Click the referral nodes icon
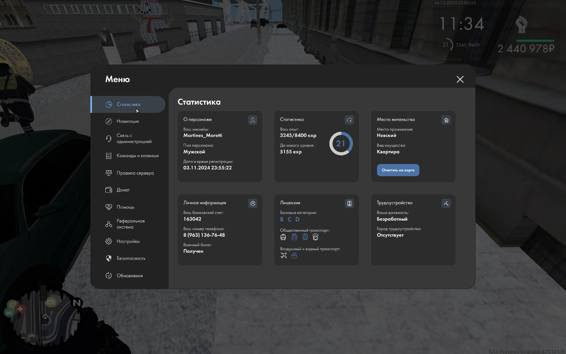The width and height of the screenshot is (566, 354). coord(109,224)
